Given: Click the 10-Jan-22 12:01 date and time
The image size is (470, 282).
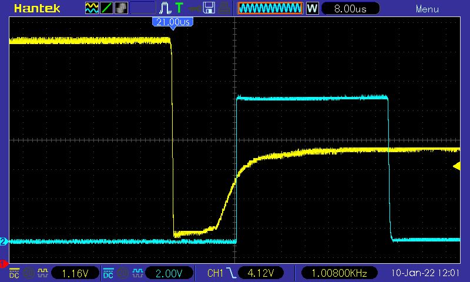Looking at the screenshot, I should (x=425, y=273).
